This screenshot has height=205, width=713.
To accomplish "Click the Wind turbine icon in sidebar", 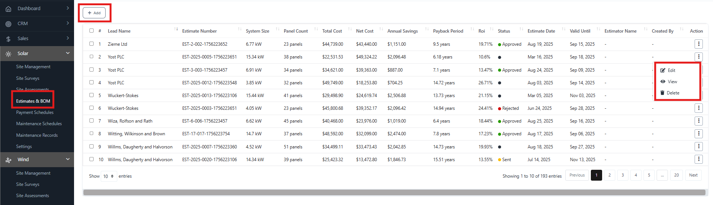I will (8, 160).
